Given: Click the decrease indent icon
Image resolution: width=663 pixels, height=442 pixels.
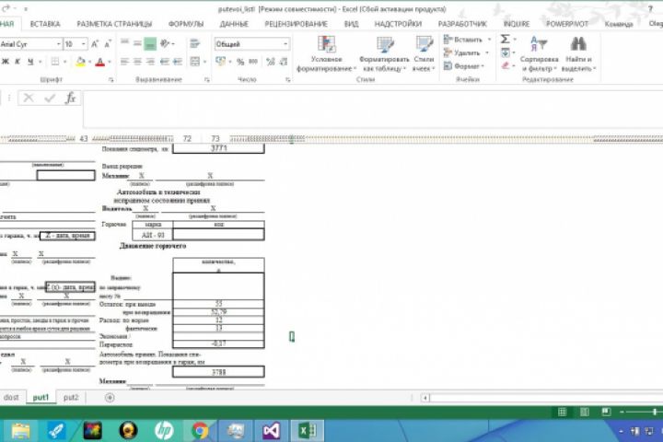Looking at the screenshot, I should point(165,62).
